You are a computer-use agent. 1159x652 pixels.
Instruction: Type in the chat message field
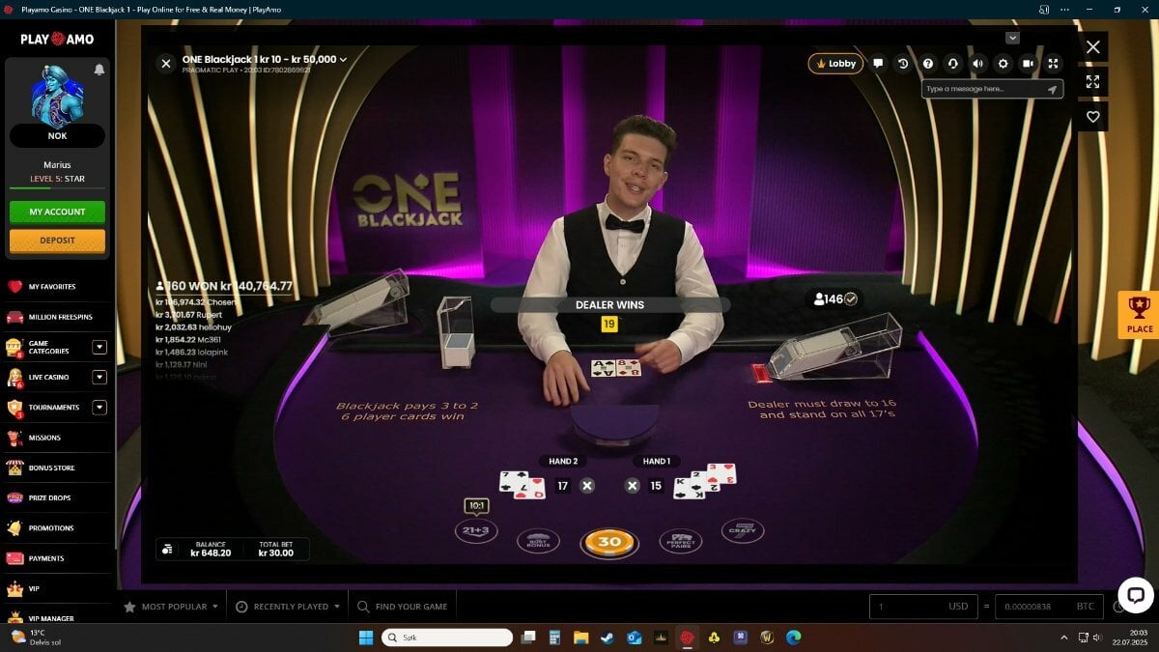(x=983, y=89)
